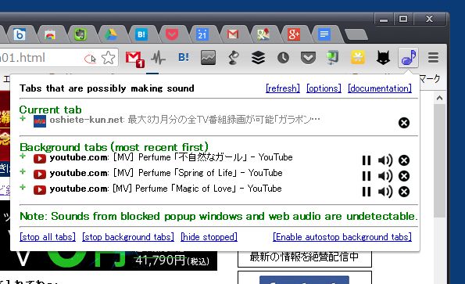This screenshot has width=465, height=284.
Task: Open the Gmail extension icon with badge
Action: click(134, 59)
